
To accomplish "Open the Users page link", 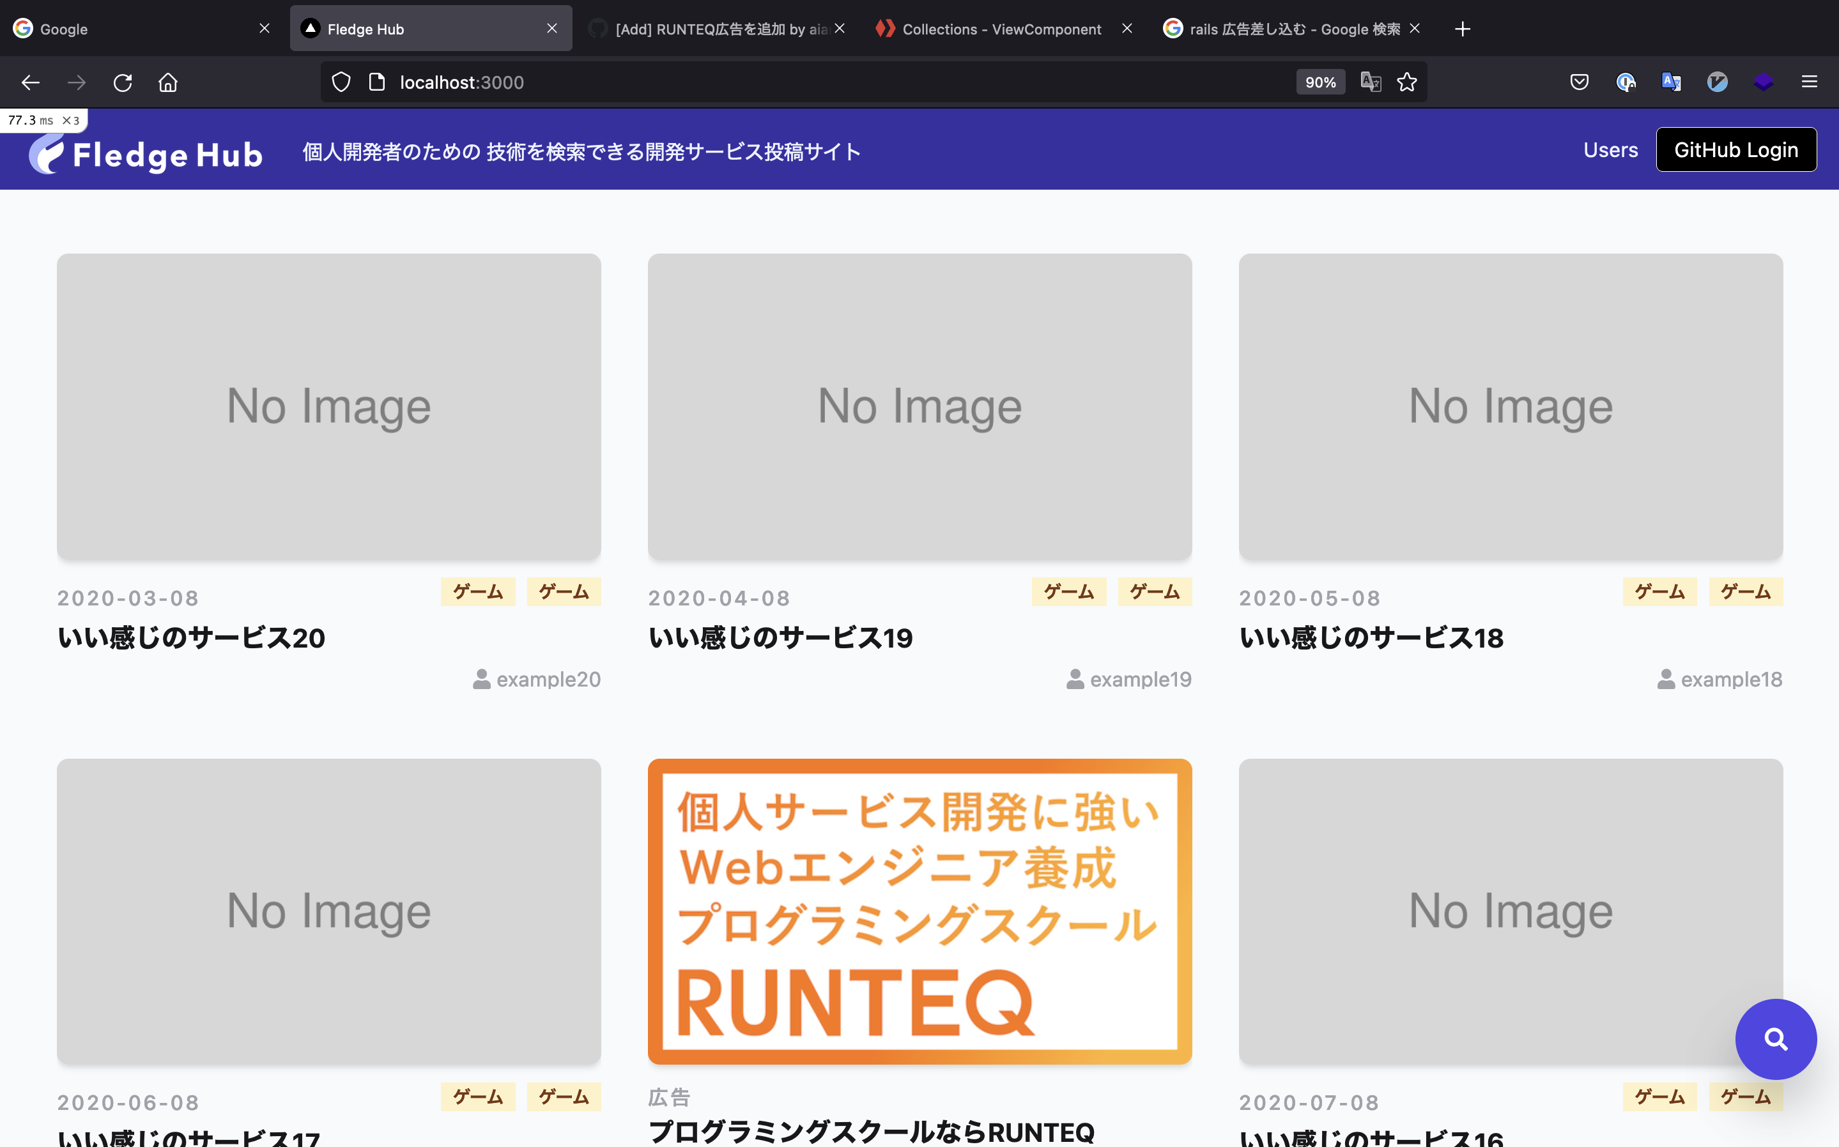I will pyautogui.click(x=1610, y=150).
